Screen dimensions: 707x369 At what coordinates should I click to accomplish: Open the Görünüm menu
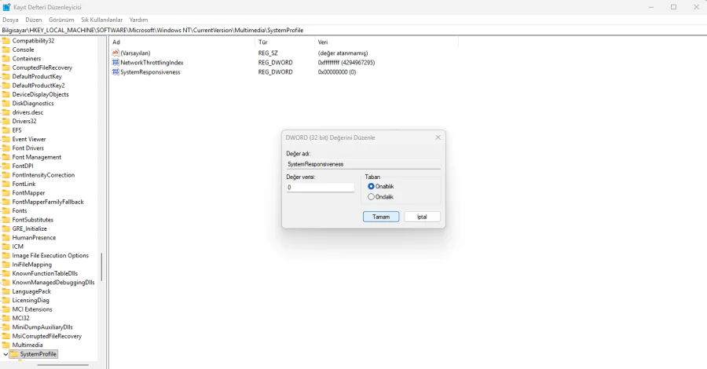[x=61, y=20]
